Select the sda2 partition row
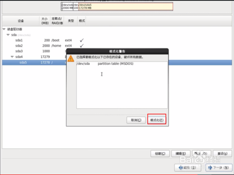The image size is (234, 175). (117, 46)
